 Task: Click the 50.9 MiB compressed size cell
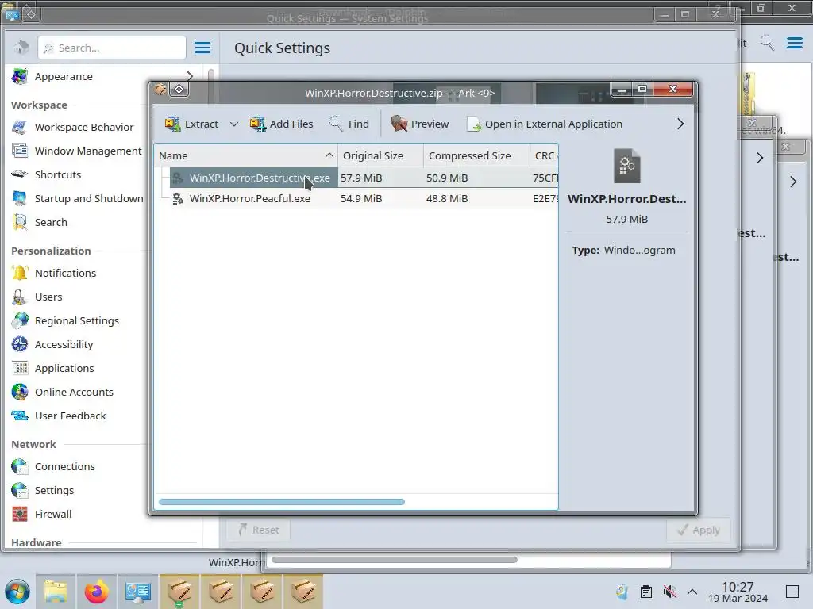click(447, 178)
